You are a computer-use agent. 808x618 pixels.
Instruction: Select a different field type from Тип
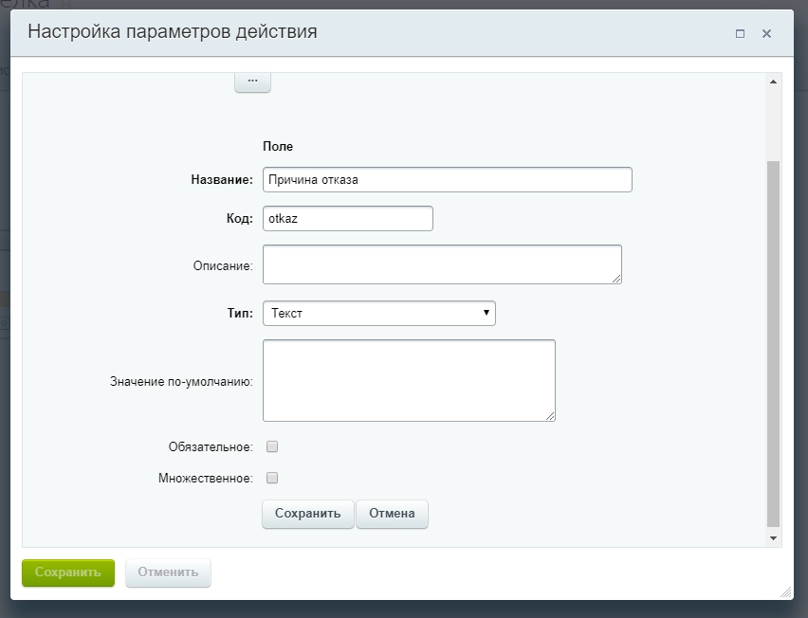tap(378, 313)
